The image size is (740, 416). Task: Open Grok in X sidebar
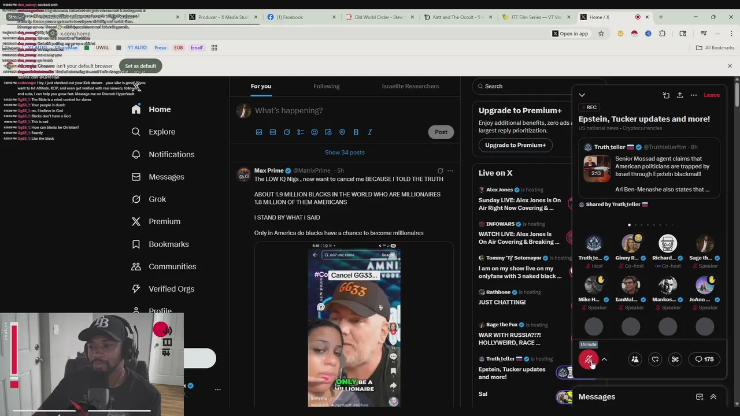(149, 199)
